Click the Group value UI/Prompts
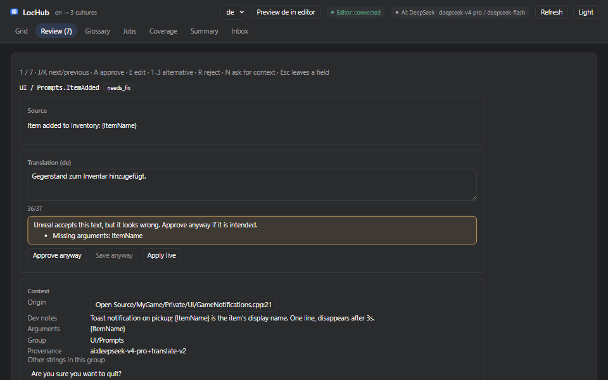The height and width of the screenshot is (380, 608). 107,340
